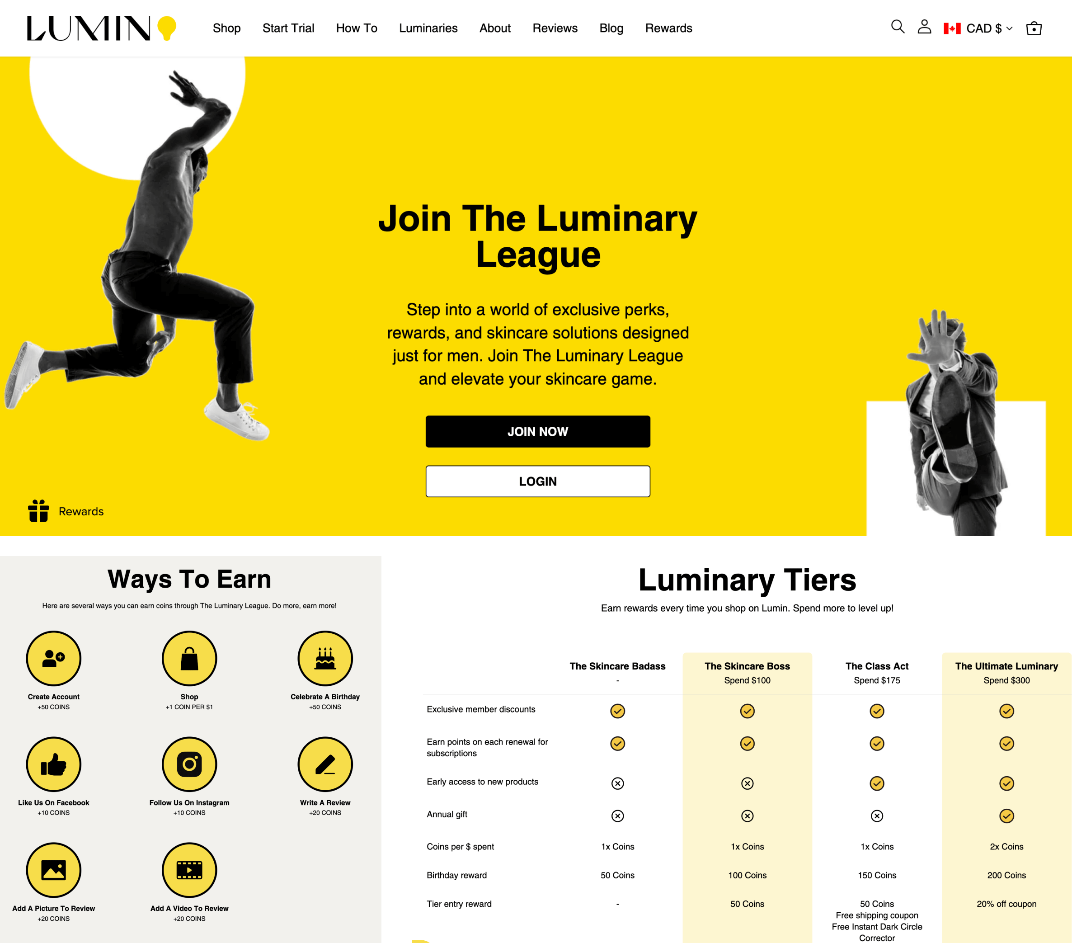Viewport: 1072px width, 943px height.
Task: Click the search icon in the header
Action: pyautogui.click(x=898, y=28)
